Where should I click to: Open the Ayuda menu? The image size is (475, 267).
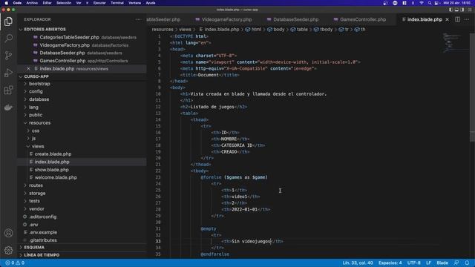[x=151, y=3]
